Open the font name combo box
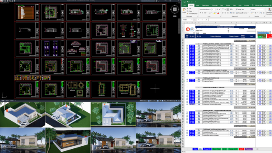The height and width of the screenshot is (153, 272). (x=205, y=9)
